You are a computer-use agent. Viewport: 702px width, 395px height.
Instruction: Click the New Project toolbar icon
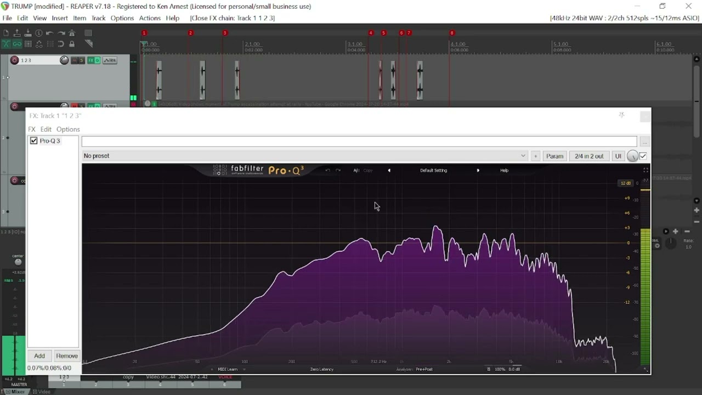[x=6, y=33]
